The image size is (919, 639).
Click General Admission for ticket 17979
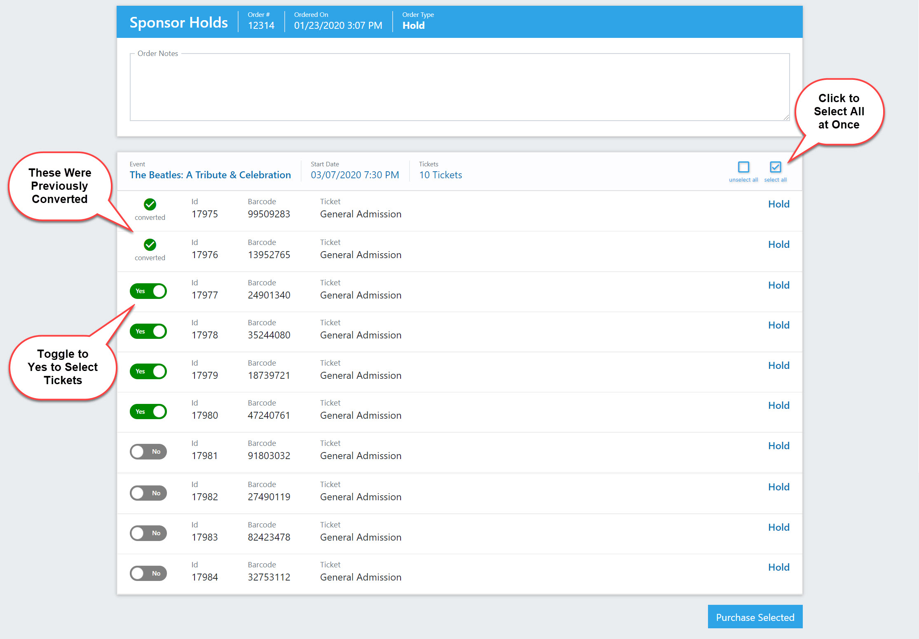click(x=361, y=375)
